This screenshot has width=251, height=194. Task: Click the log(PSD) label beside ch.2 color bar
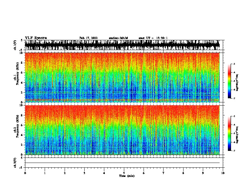pos(237,135)
